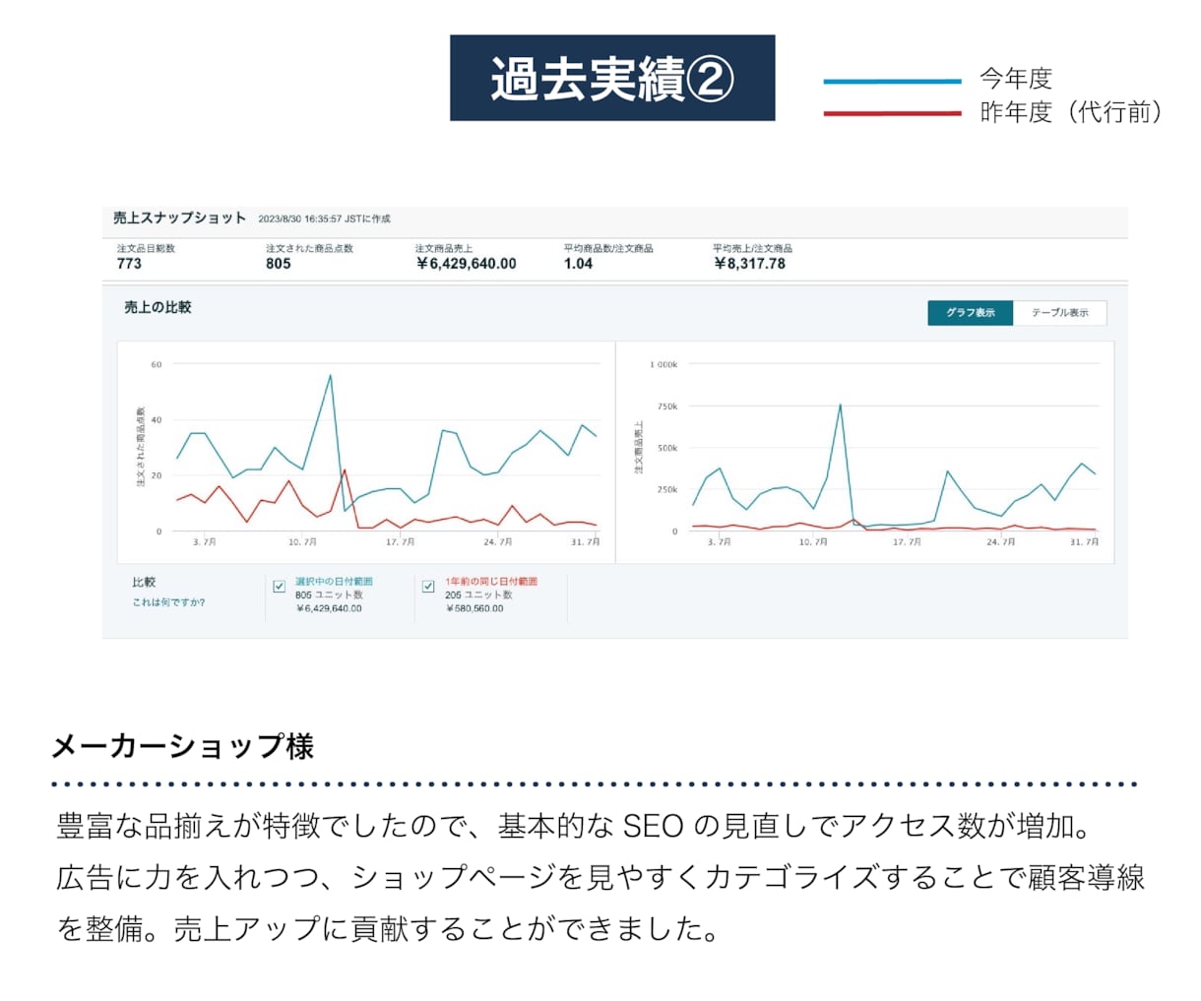Image resolution: width=1201 pixels, height=1001 pixels.
Task: Click the 205 ユニット数 text
Action: [x=478, y=595]
